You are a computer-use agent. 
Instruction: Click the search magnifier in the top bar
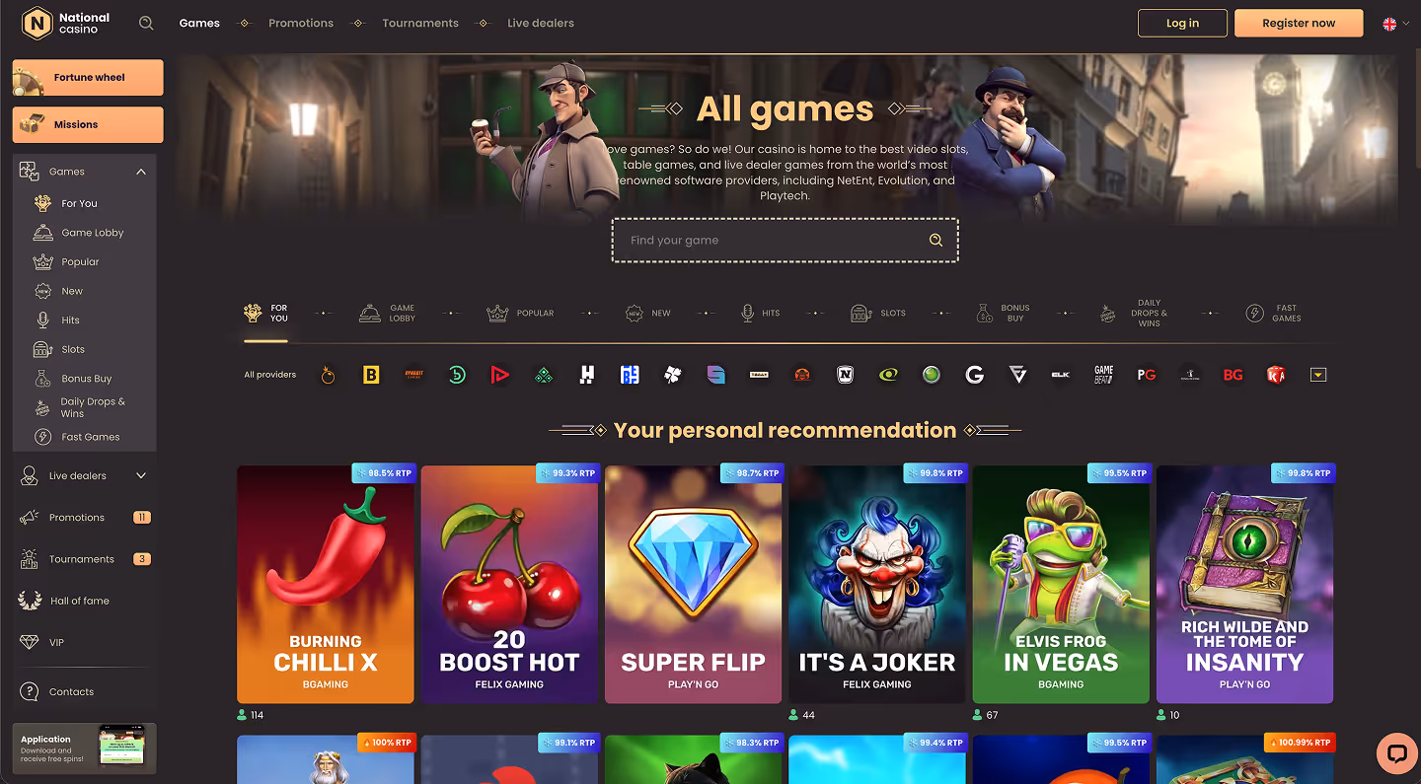click(146, 22)
